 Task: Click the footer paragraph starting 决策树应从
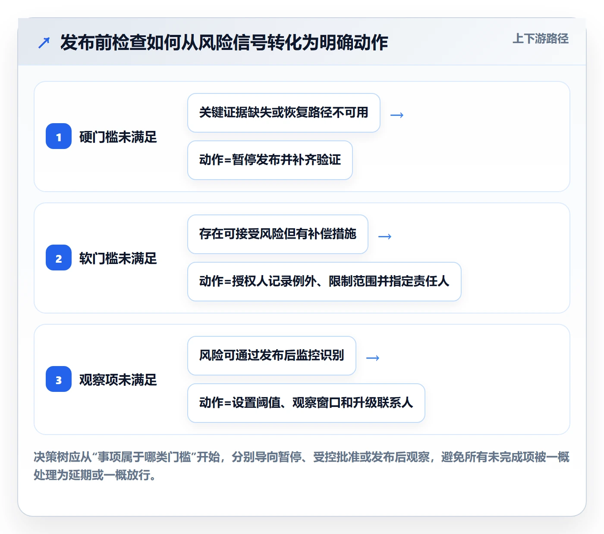[x=302, y=466]
